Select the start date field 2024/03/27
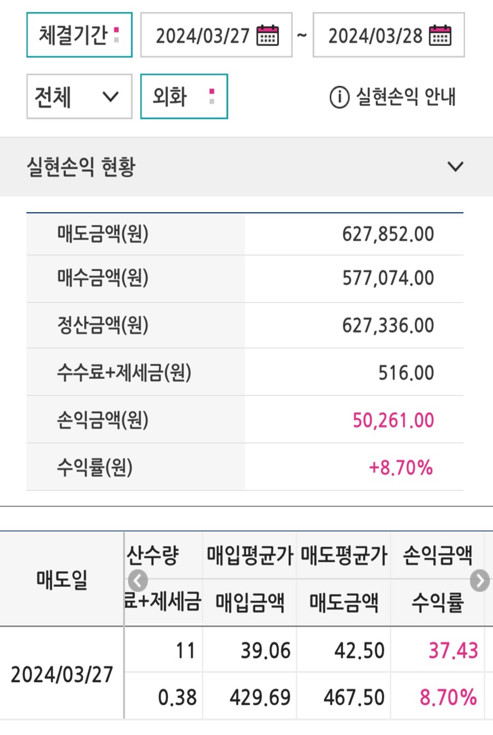 pyautogui.click(x=216, y=35)
